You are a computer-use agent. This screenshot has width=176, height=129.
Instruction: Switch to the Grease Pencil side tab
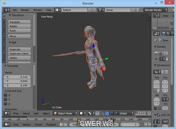pos(4,57)
